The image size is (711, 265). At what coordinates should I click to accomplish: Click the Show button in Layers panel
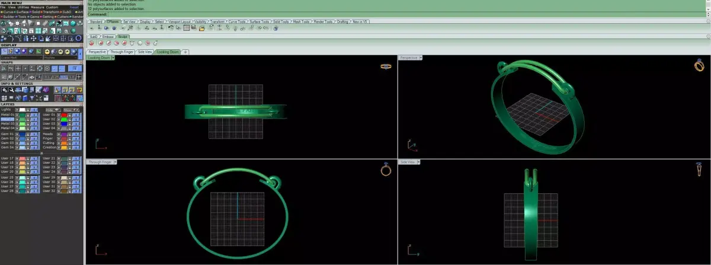71,110
